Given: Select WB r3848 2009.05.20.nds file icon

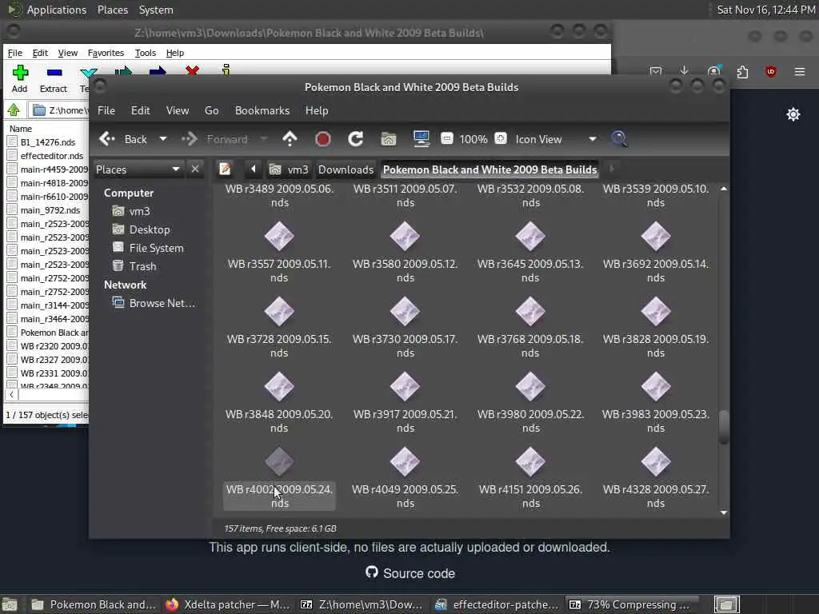Looking at the screenshot, I should point(279,386).
